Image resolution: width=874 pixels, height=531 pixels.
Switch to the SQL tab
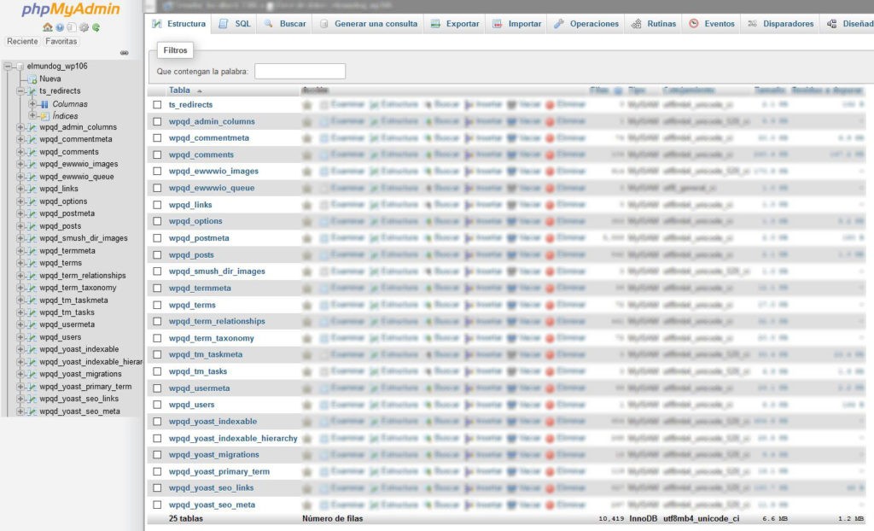(234, 24)
